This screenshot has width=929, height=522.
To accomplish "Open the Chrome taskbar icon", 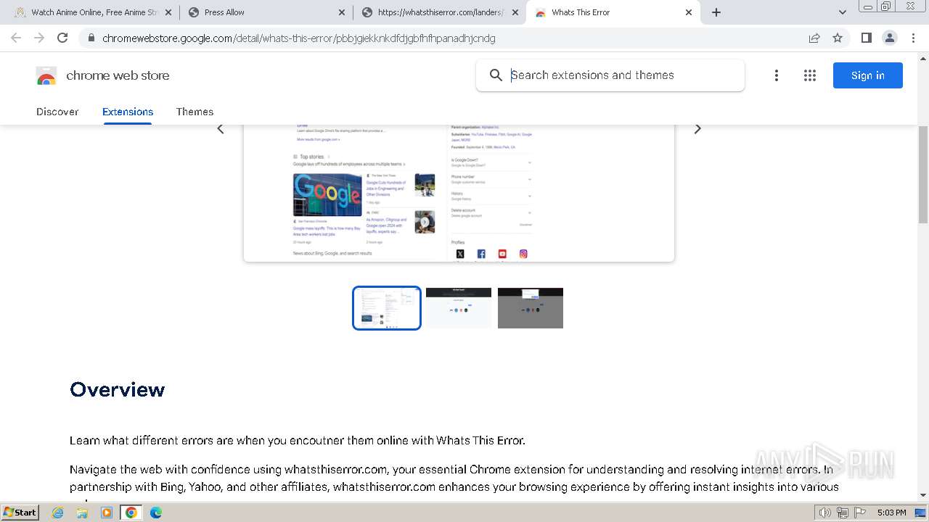I will pos(131,513).
